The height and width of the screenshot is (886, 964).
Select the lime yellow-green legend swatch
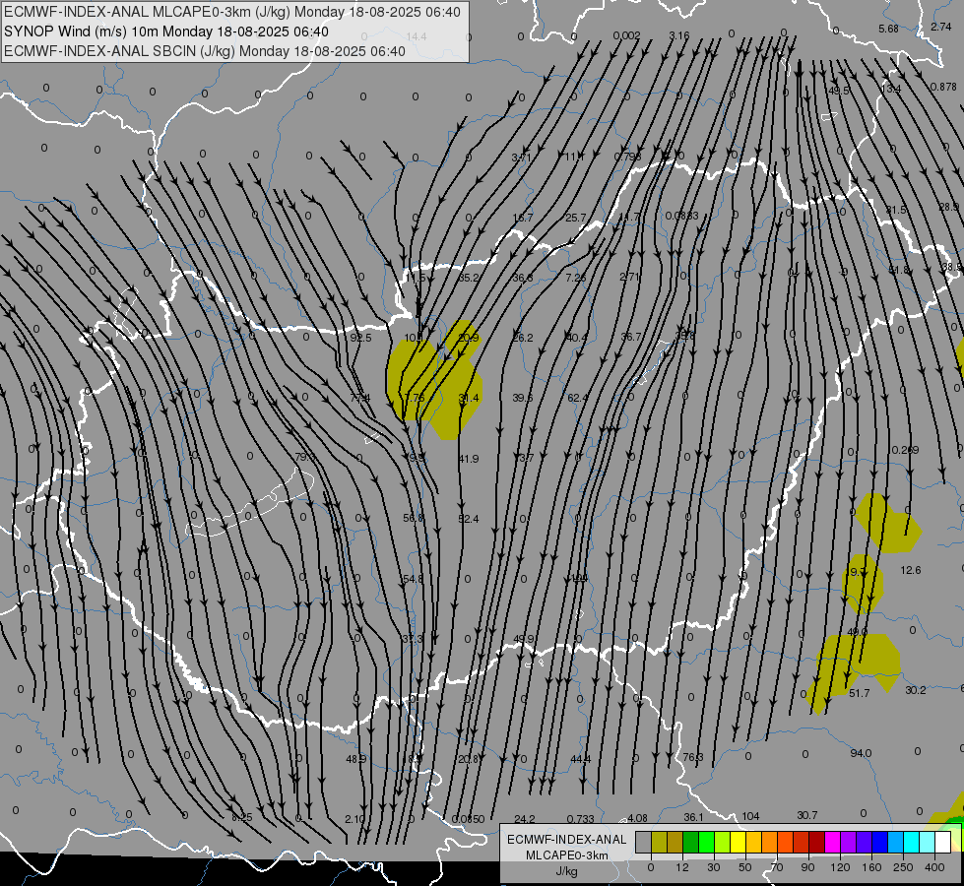point(722,843)
